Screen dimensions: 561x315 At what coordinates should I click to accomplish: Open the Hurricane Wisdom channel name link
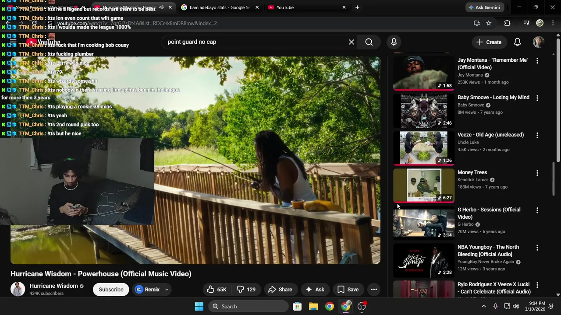point(53,286)
